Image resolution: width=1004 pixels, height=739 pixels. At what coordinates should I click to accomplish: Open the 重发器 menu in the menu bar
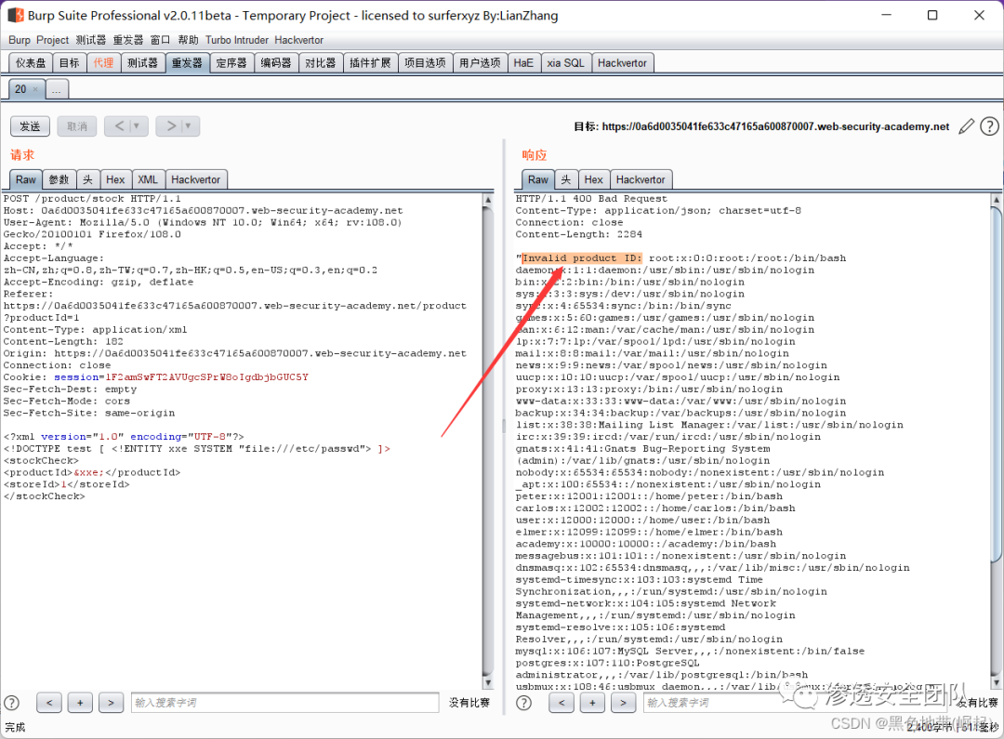click(128, 40)
